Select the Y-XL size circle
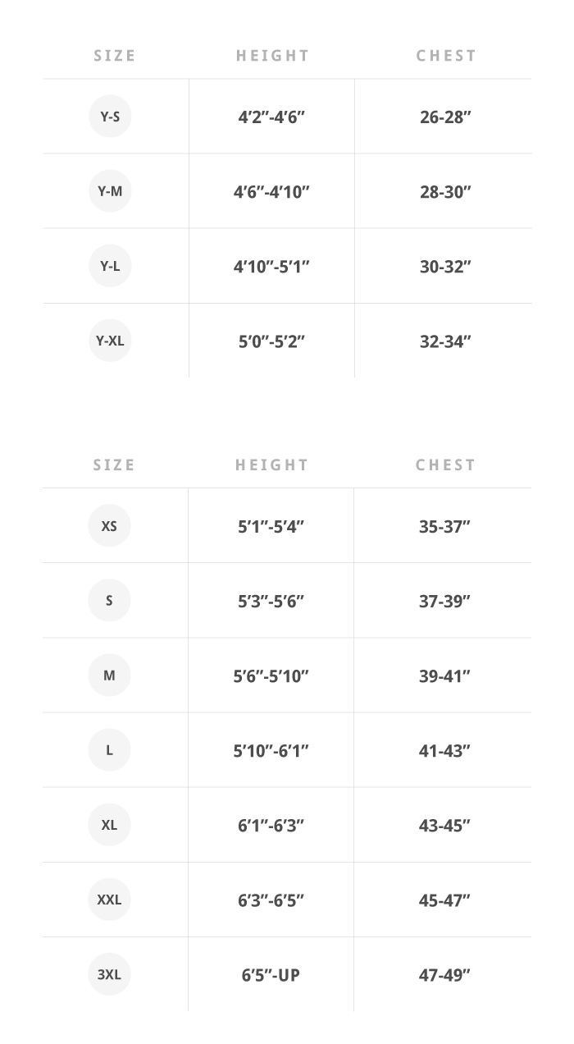 (x=110, y=341)
